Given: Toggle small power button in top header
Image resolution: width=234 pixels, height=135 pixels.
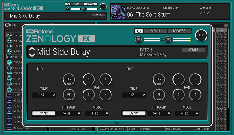Looking at the screenshot, I should pyautogui.click(x=68, y=4).
